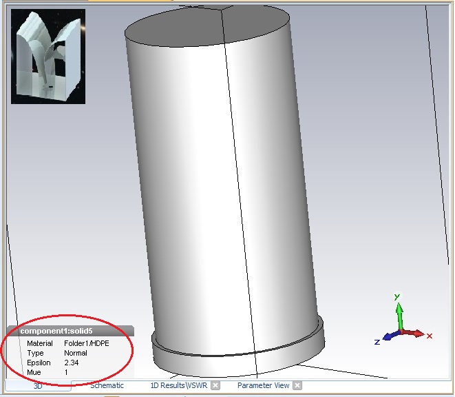Image resolution: width=455 pixels, height=397 pixels.
Task: Open the 1D Results\VSWR tab
Action: [179, 385]
